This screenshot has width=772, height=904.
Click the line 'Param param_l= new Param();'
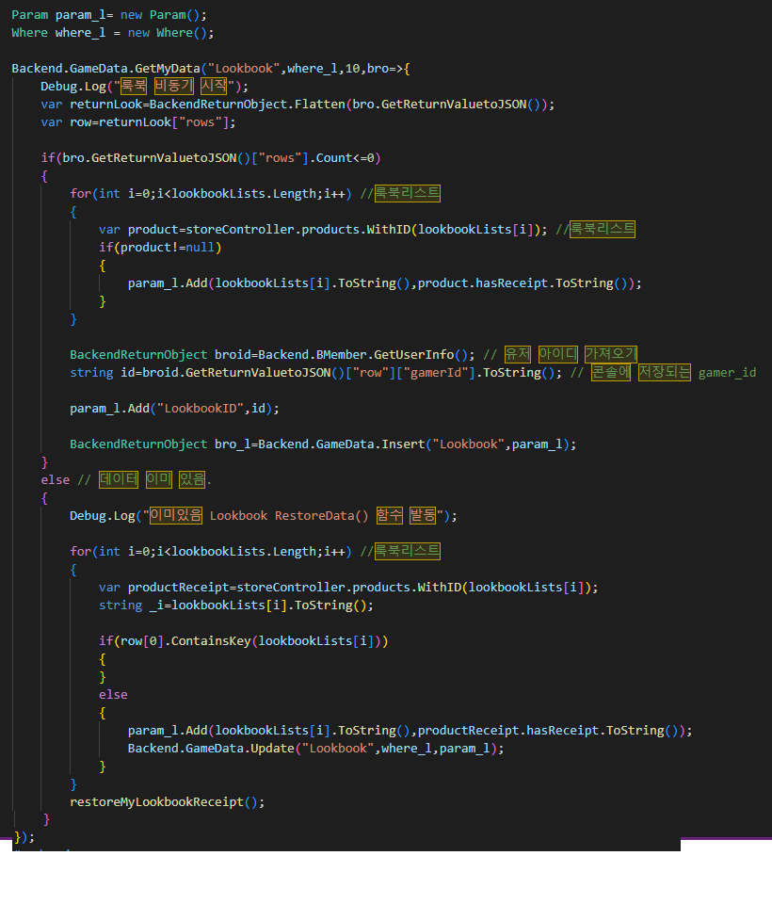click(109, 15)
